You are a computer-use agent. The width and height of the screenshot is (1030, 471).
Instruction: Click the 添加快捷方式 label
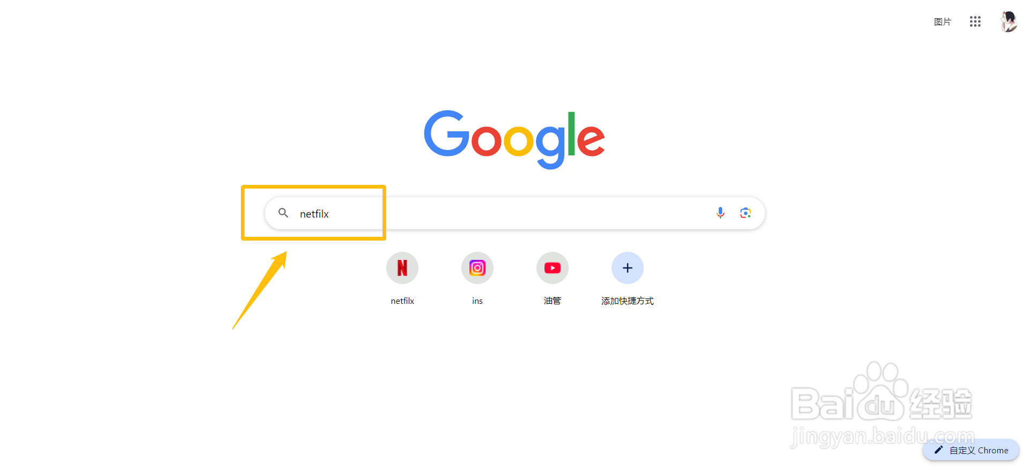click(x=628, y=301)
